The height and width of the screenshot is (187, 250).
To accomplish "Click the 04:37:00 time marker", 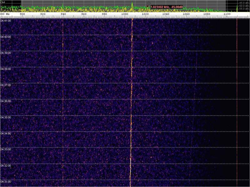I will (x=6, y=85).
